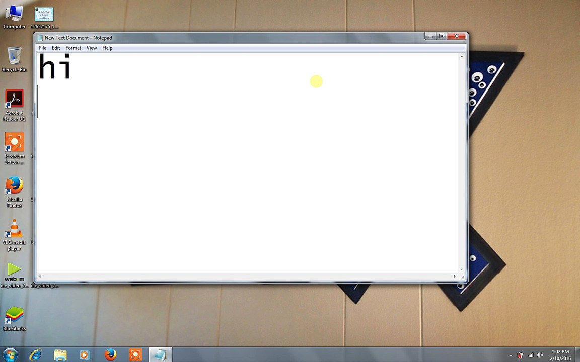Click the "hi" text in Notepad

(55, 66)
